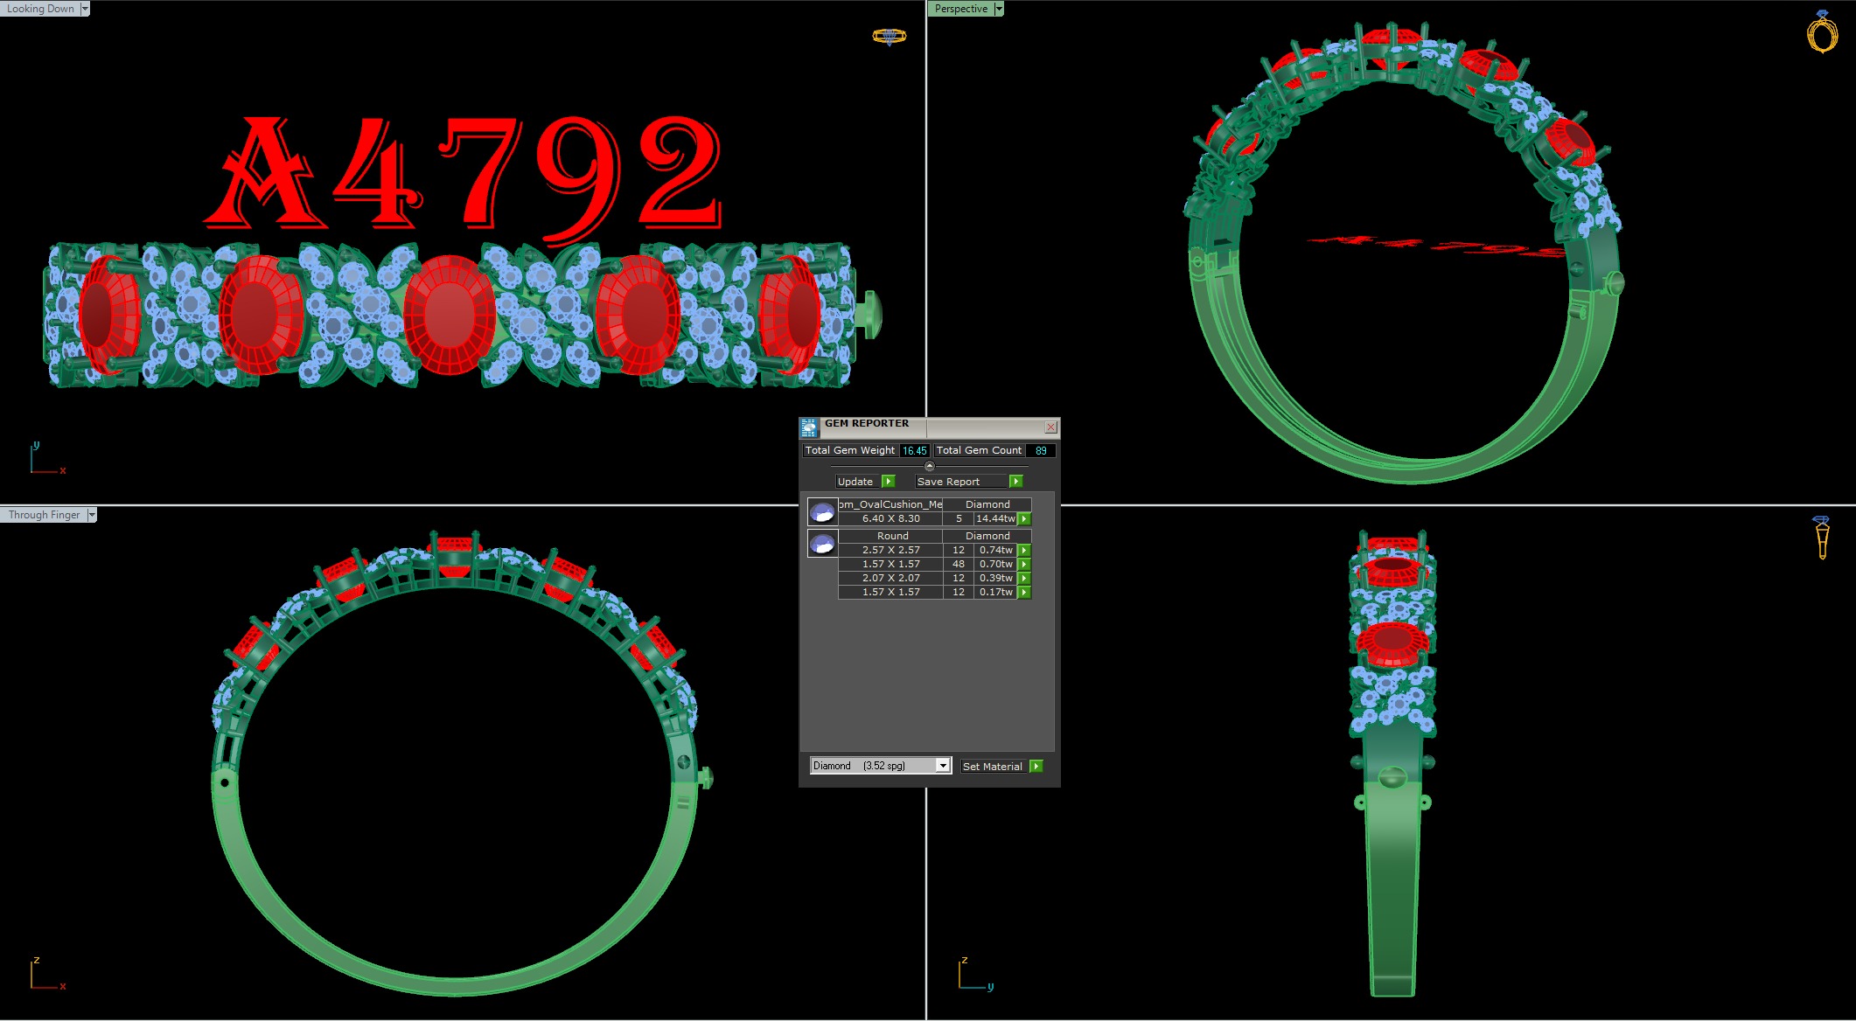Click the 0.17tw weight cell
The width and height of the screenshot is (1856, 1021).
click(995, 592)
